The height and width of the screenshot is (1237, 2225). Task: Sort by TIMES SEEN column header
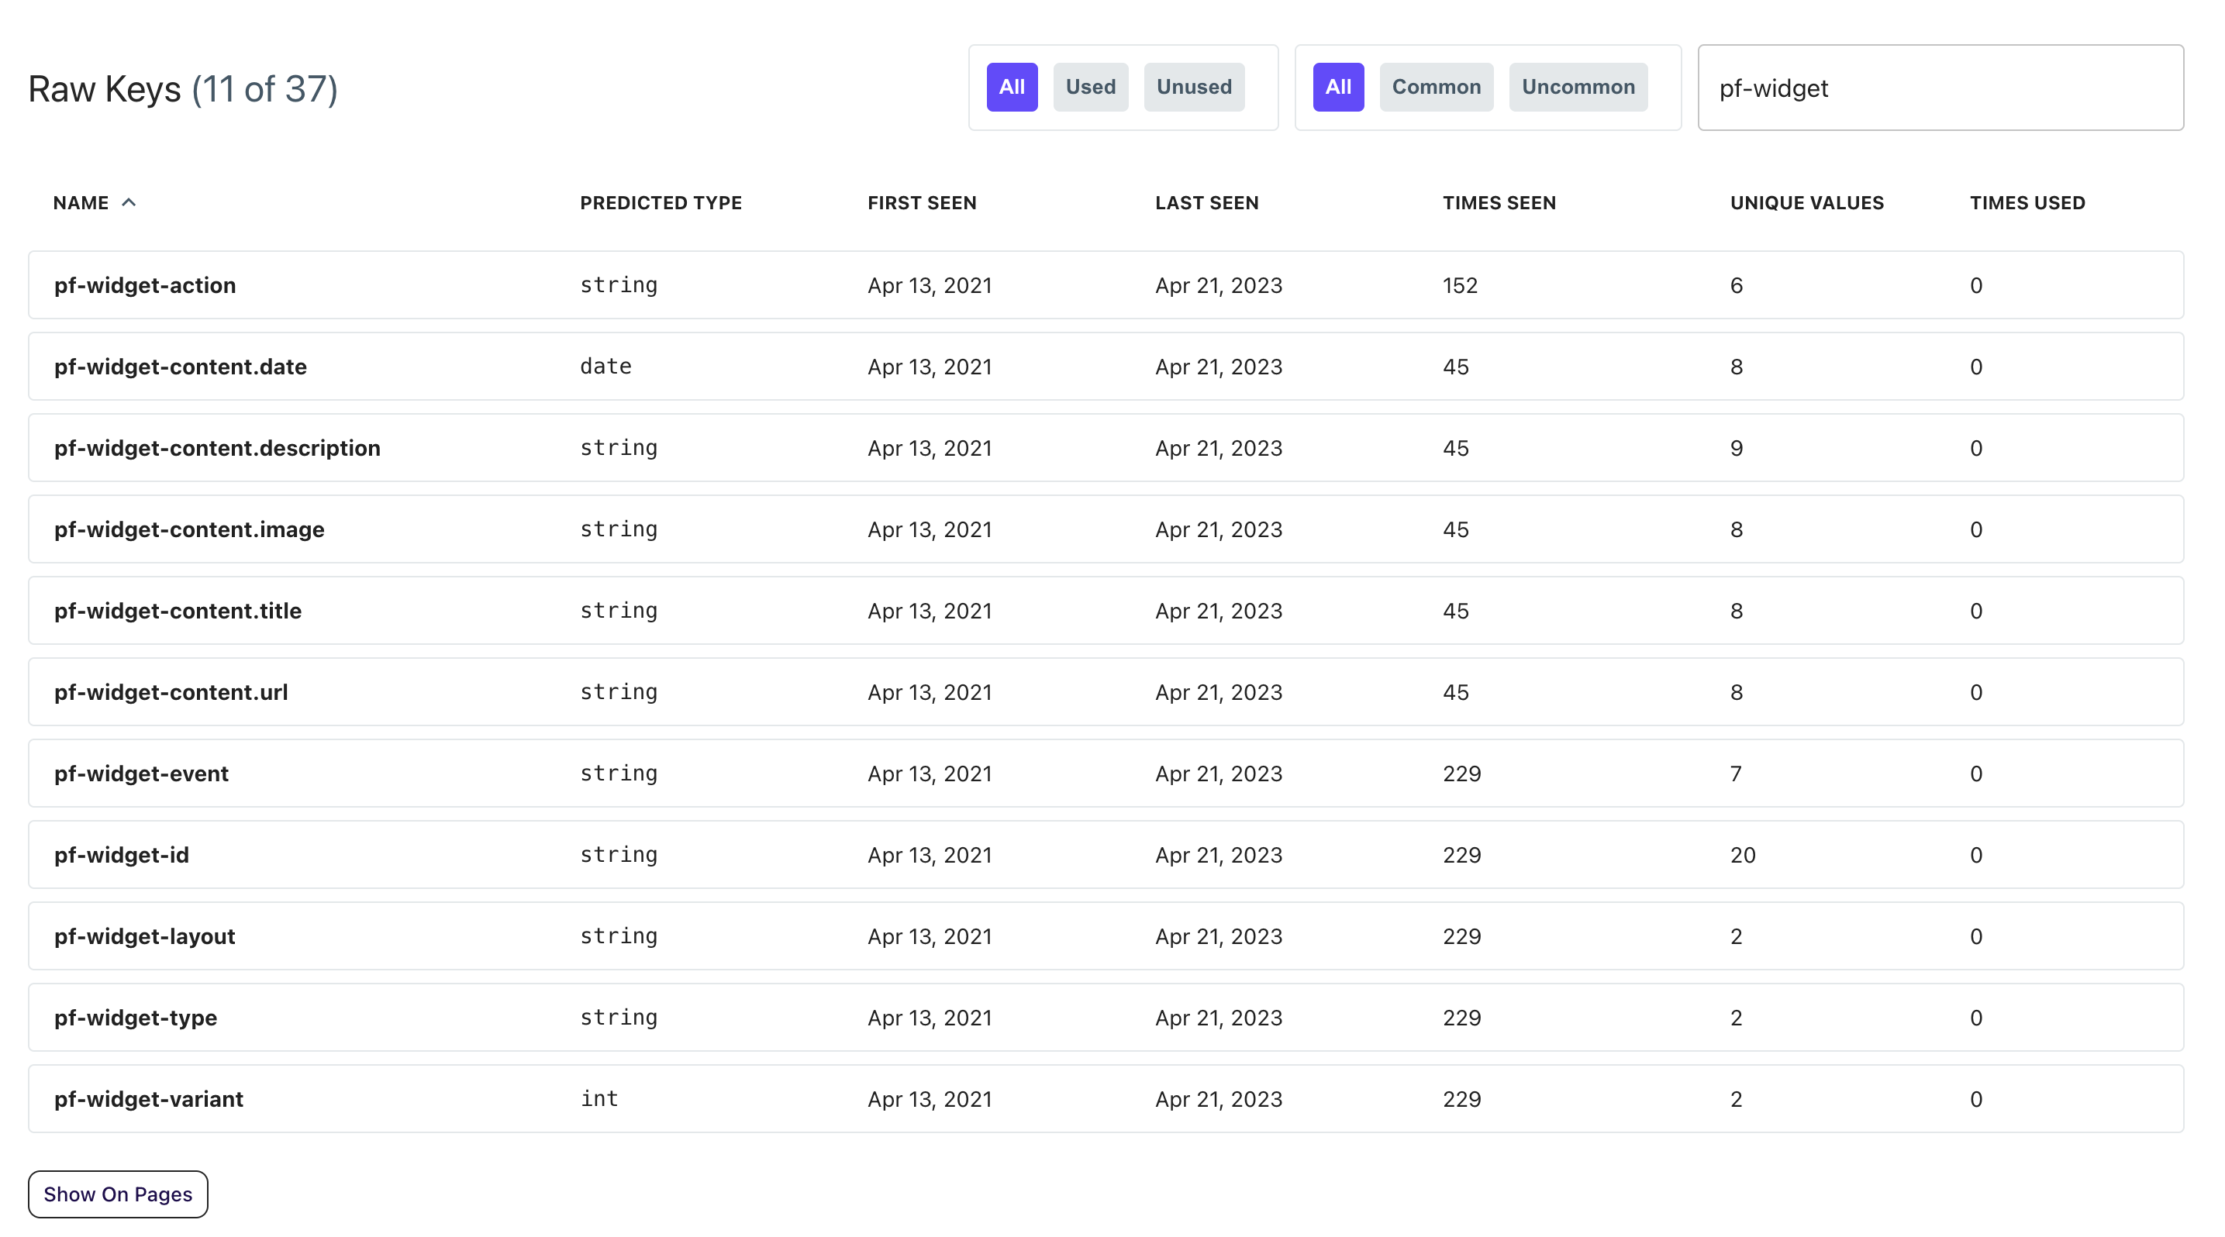pyautogui.click(x=1499, y=203)
